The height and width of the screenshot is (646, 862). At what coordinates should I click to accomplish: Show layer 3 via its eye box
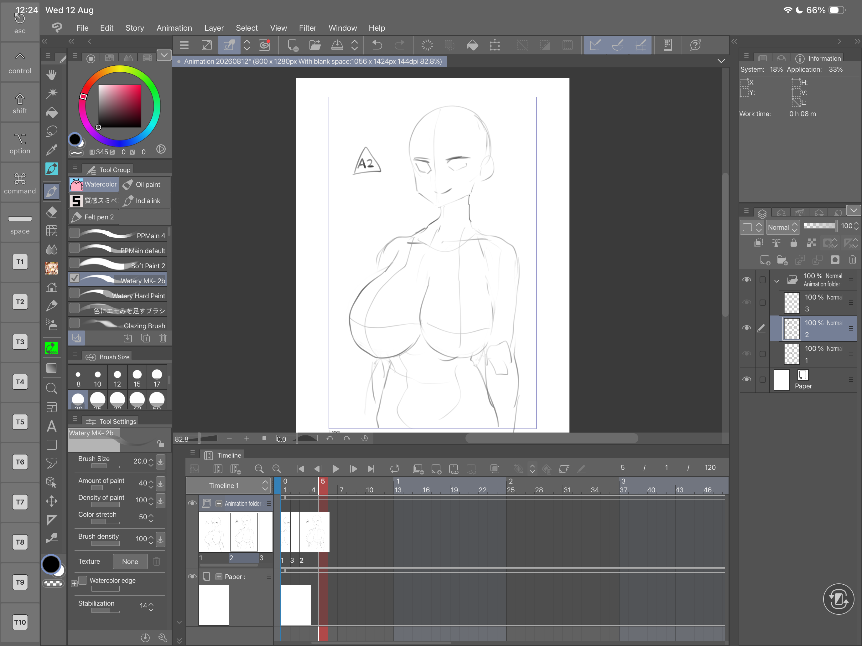(747, 302)
